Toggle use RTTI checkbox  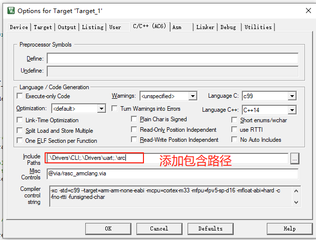234,129
